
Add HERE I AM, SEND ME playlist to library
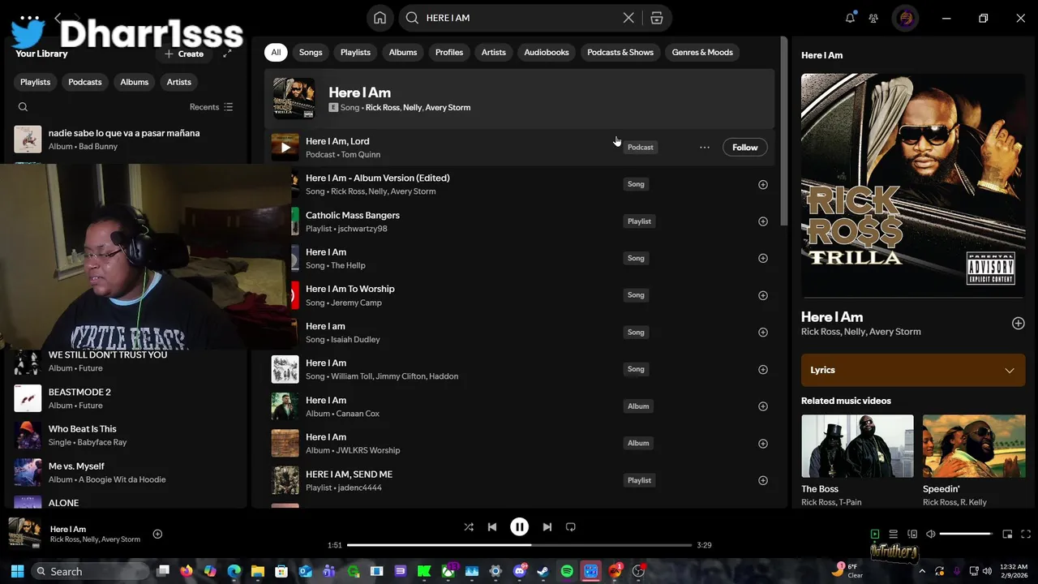[x=762, y=480]
